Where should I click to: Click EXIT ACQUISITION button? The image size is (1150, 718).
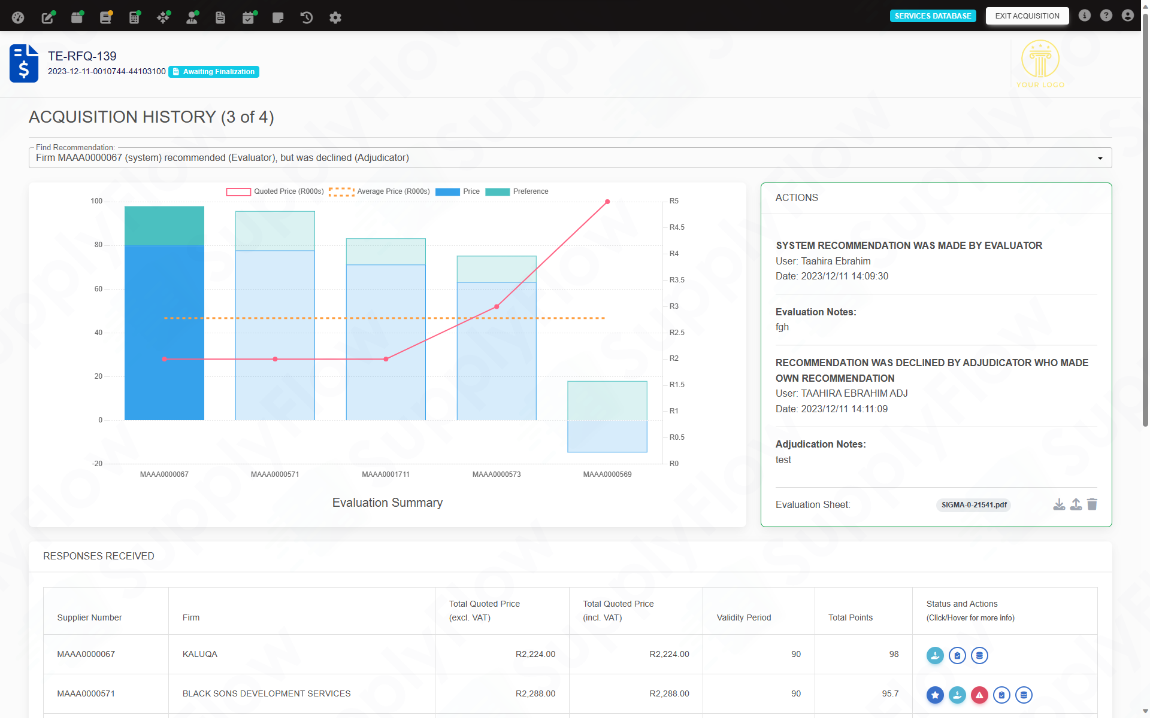coord(1027,16)
